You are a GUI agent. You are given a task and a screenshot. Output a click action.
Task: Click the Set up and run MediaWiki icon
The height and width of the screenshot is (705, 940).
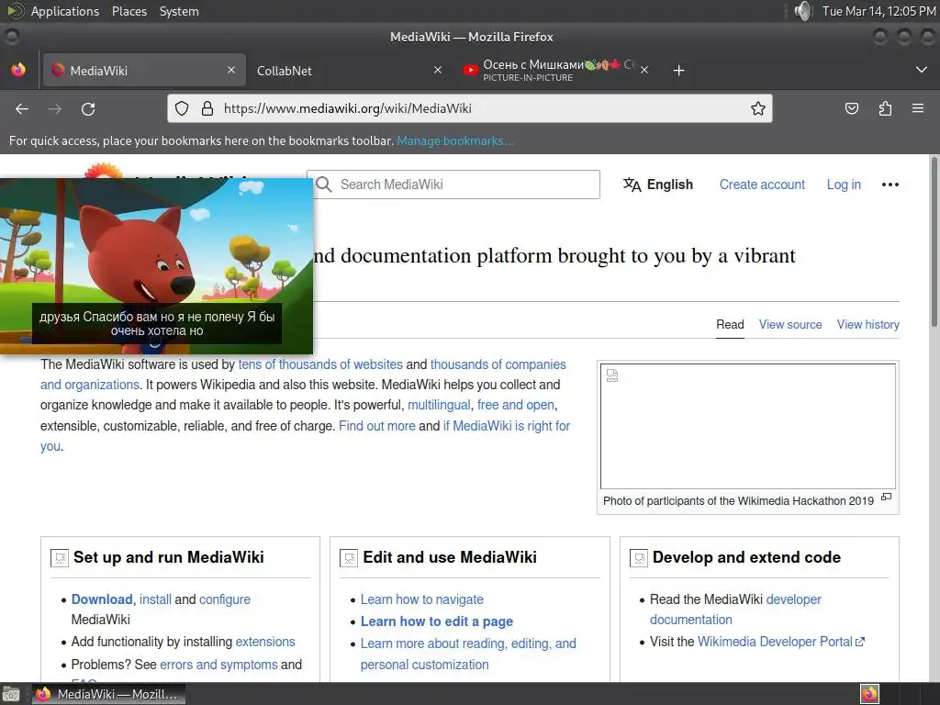point(60,558)
